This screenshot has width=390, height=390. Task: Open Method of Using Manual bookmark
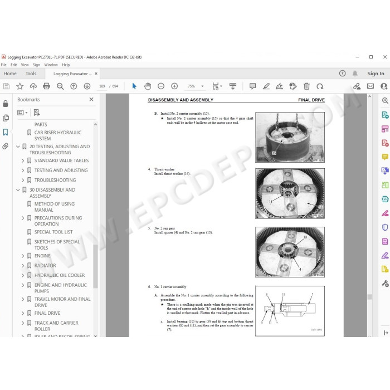coord(55,207)
